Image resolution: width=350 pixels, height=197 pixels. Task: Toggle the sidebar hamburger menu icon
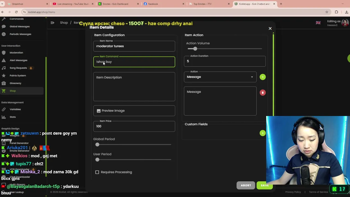(52, 23)
